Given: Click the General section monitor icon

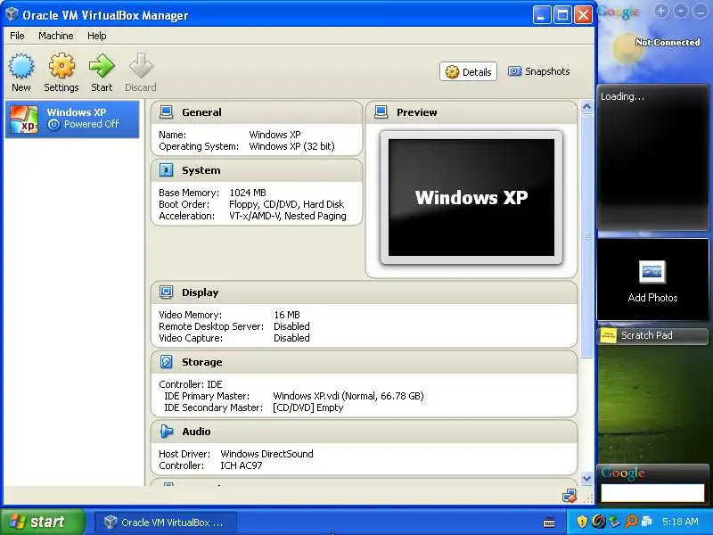Looking at the screenshot, I should click(167, 112).
